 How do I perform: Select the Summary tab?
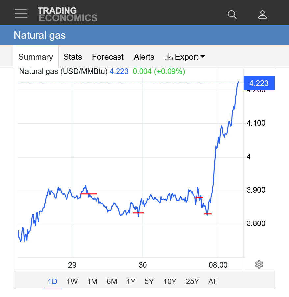point(36,57)
